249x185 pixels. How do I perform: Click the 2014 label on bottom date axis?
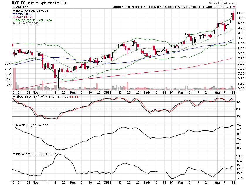pyautogui.click(x=108, y=182)
